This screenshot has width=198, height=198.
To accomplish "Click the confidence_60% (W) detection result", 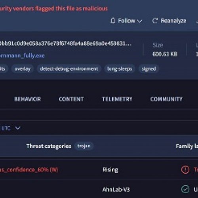I will tap(29, 170).
